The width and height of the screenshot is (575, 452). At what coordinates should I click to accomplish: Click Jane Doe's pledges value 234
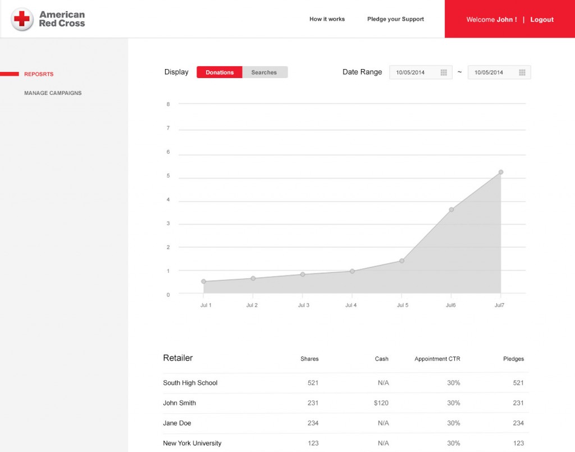click(518, 423)
